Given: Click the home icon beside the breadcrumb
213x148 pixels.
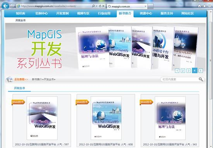Looking at the screenshot, I should point(9,79).
